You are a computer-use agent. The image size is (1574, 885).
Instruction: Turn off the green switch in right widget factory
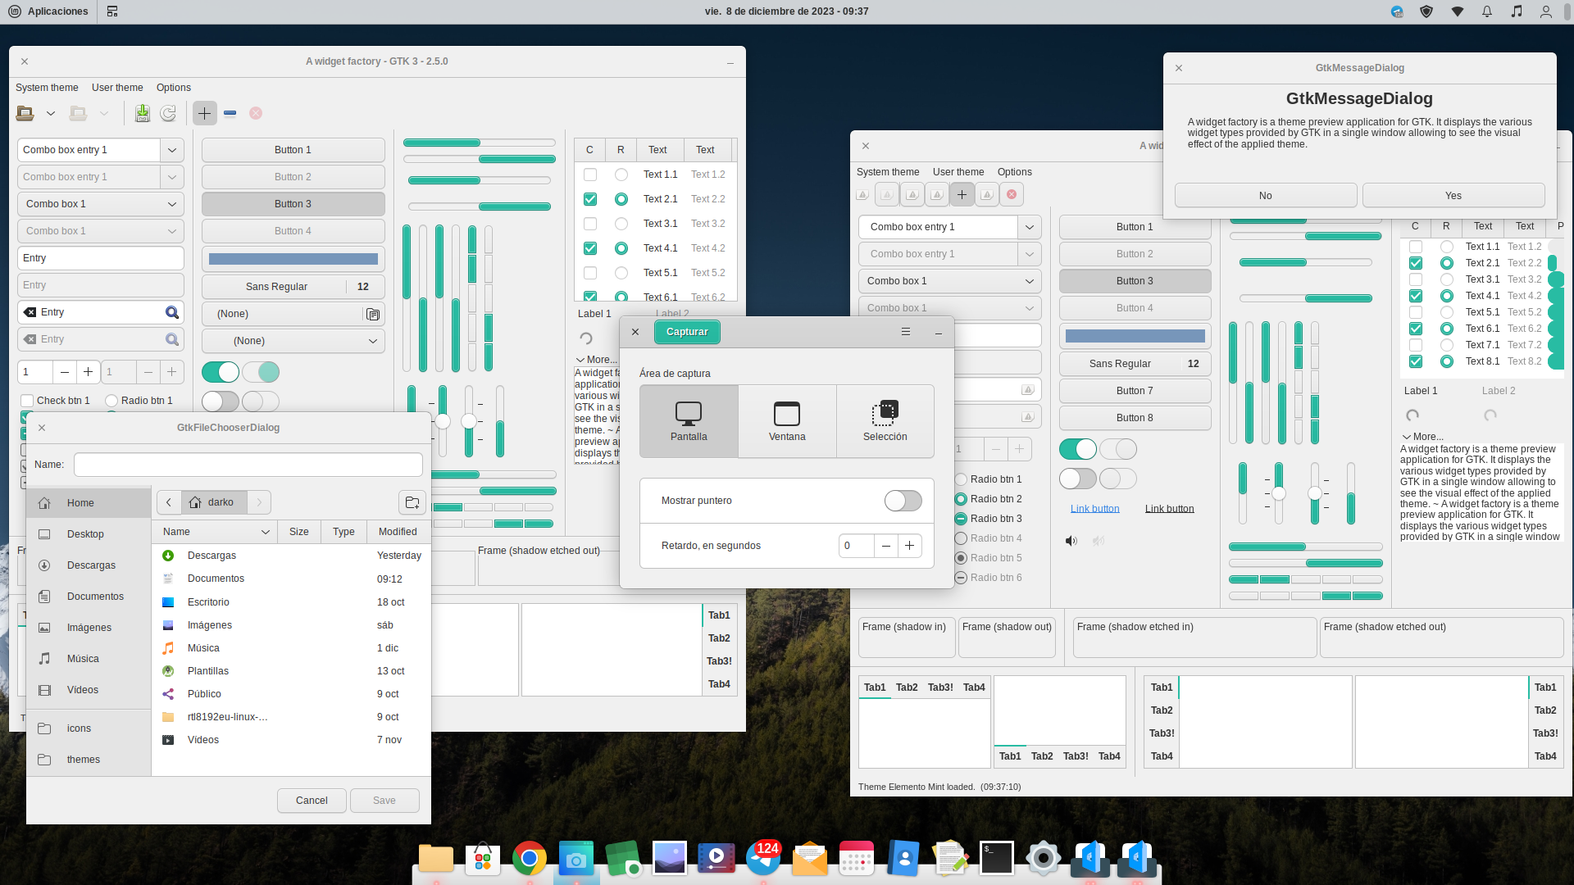click(x=1078, y=449)
